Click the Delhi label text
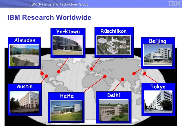182x128 pixels. coord(113,95)
